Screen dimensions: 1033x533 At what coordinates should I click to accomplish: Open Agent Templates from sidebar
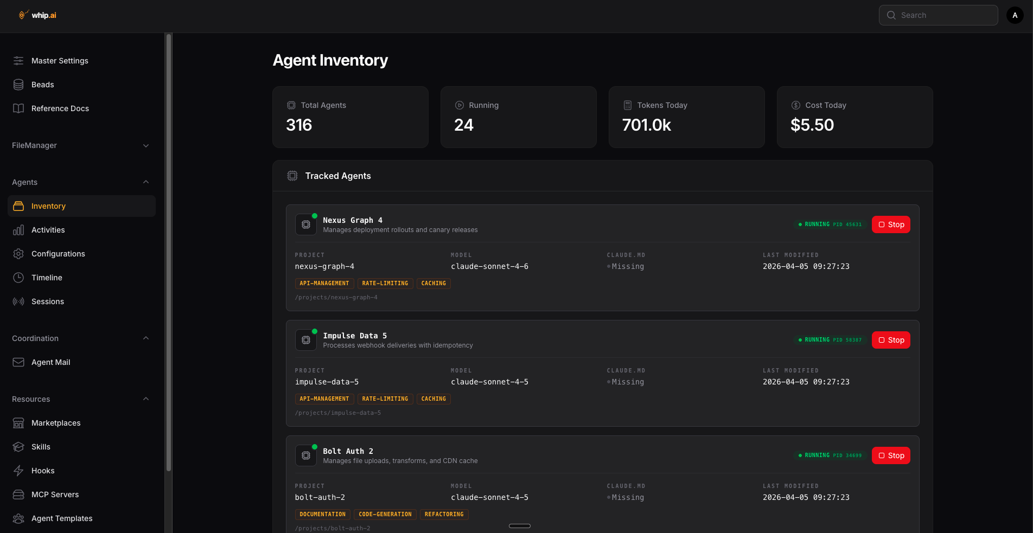[61, 518]
